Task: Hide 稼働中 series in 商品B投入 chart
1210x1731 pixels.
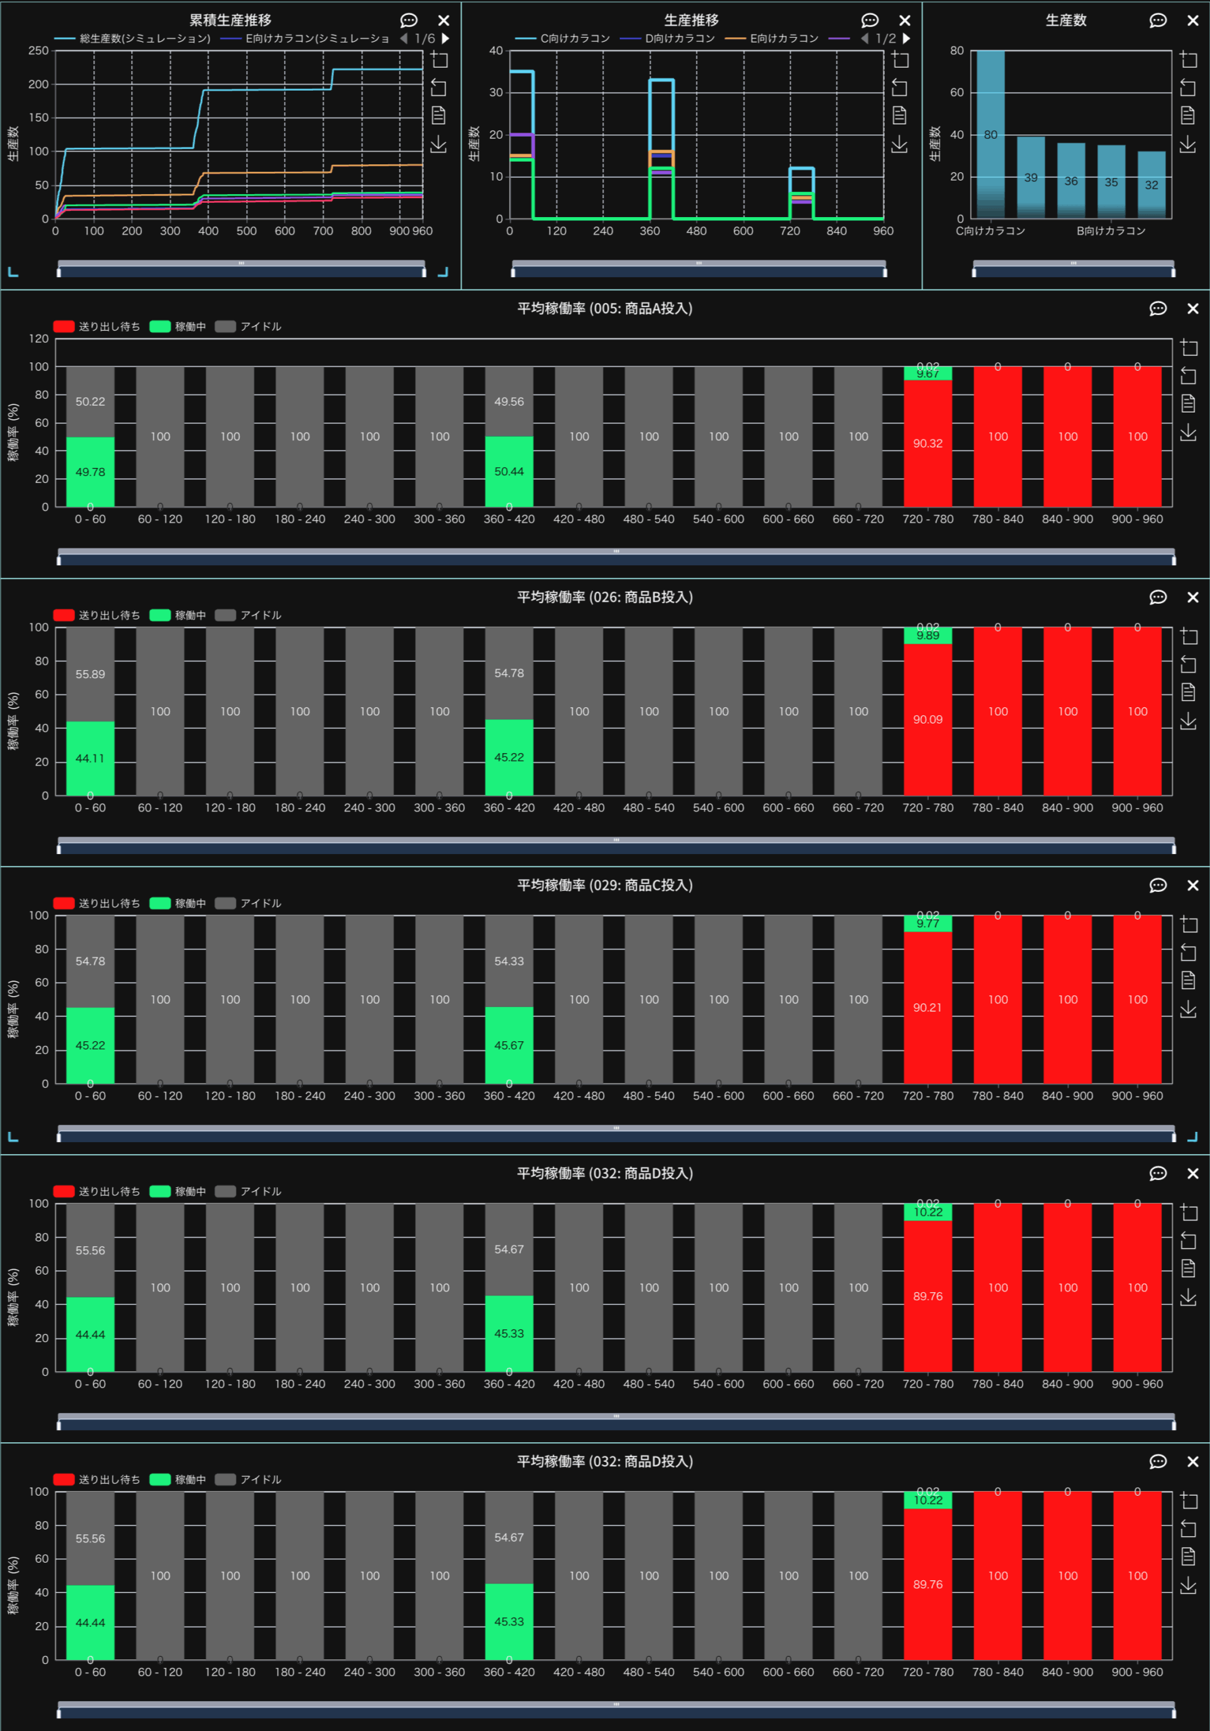Action: (x=178, y=615)
